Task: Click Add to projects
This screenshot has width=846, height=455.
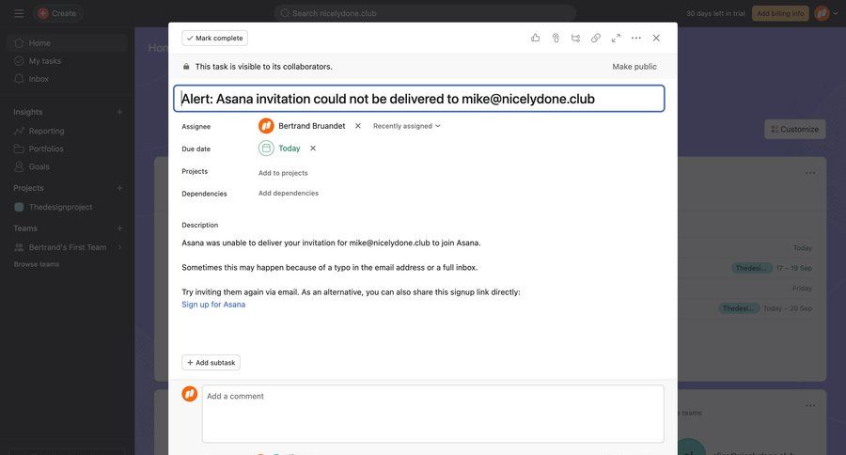Action: click(x=283, y=173)
